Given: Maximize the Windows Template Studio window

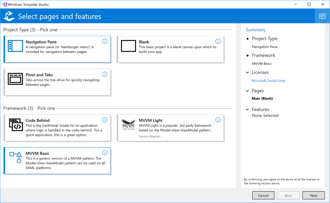Looking at the screenshot, I should 309,4.
